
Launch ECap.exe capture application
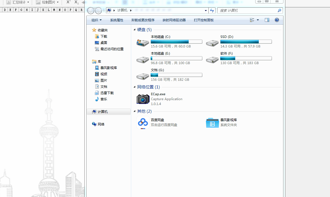coord(143,99)
